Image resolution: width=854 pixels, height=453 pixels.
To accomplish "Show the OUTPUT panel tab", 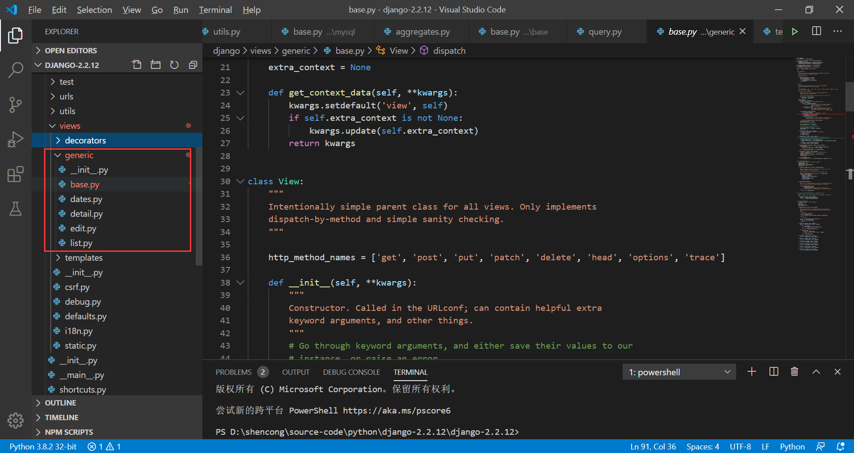I will coord(296,372).
